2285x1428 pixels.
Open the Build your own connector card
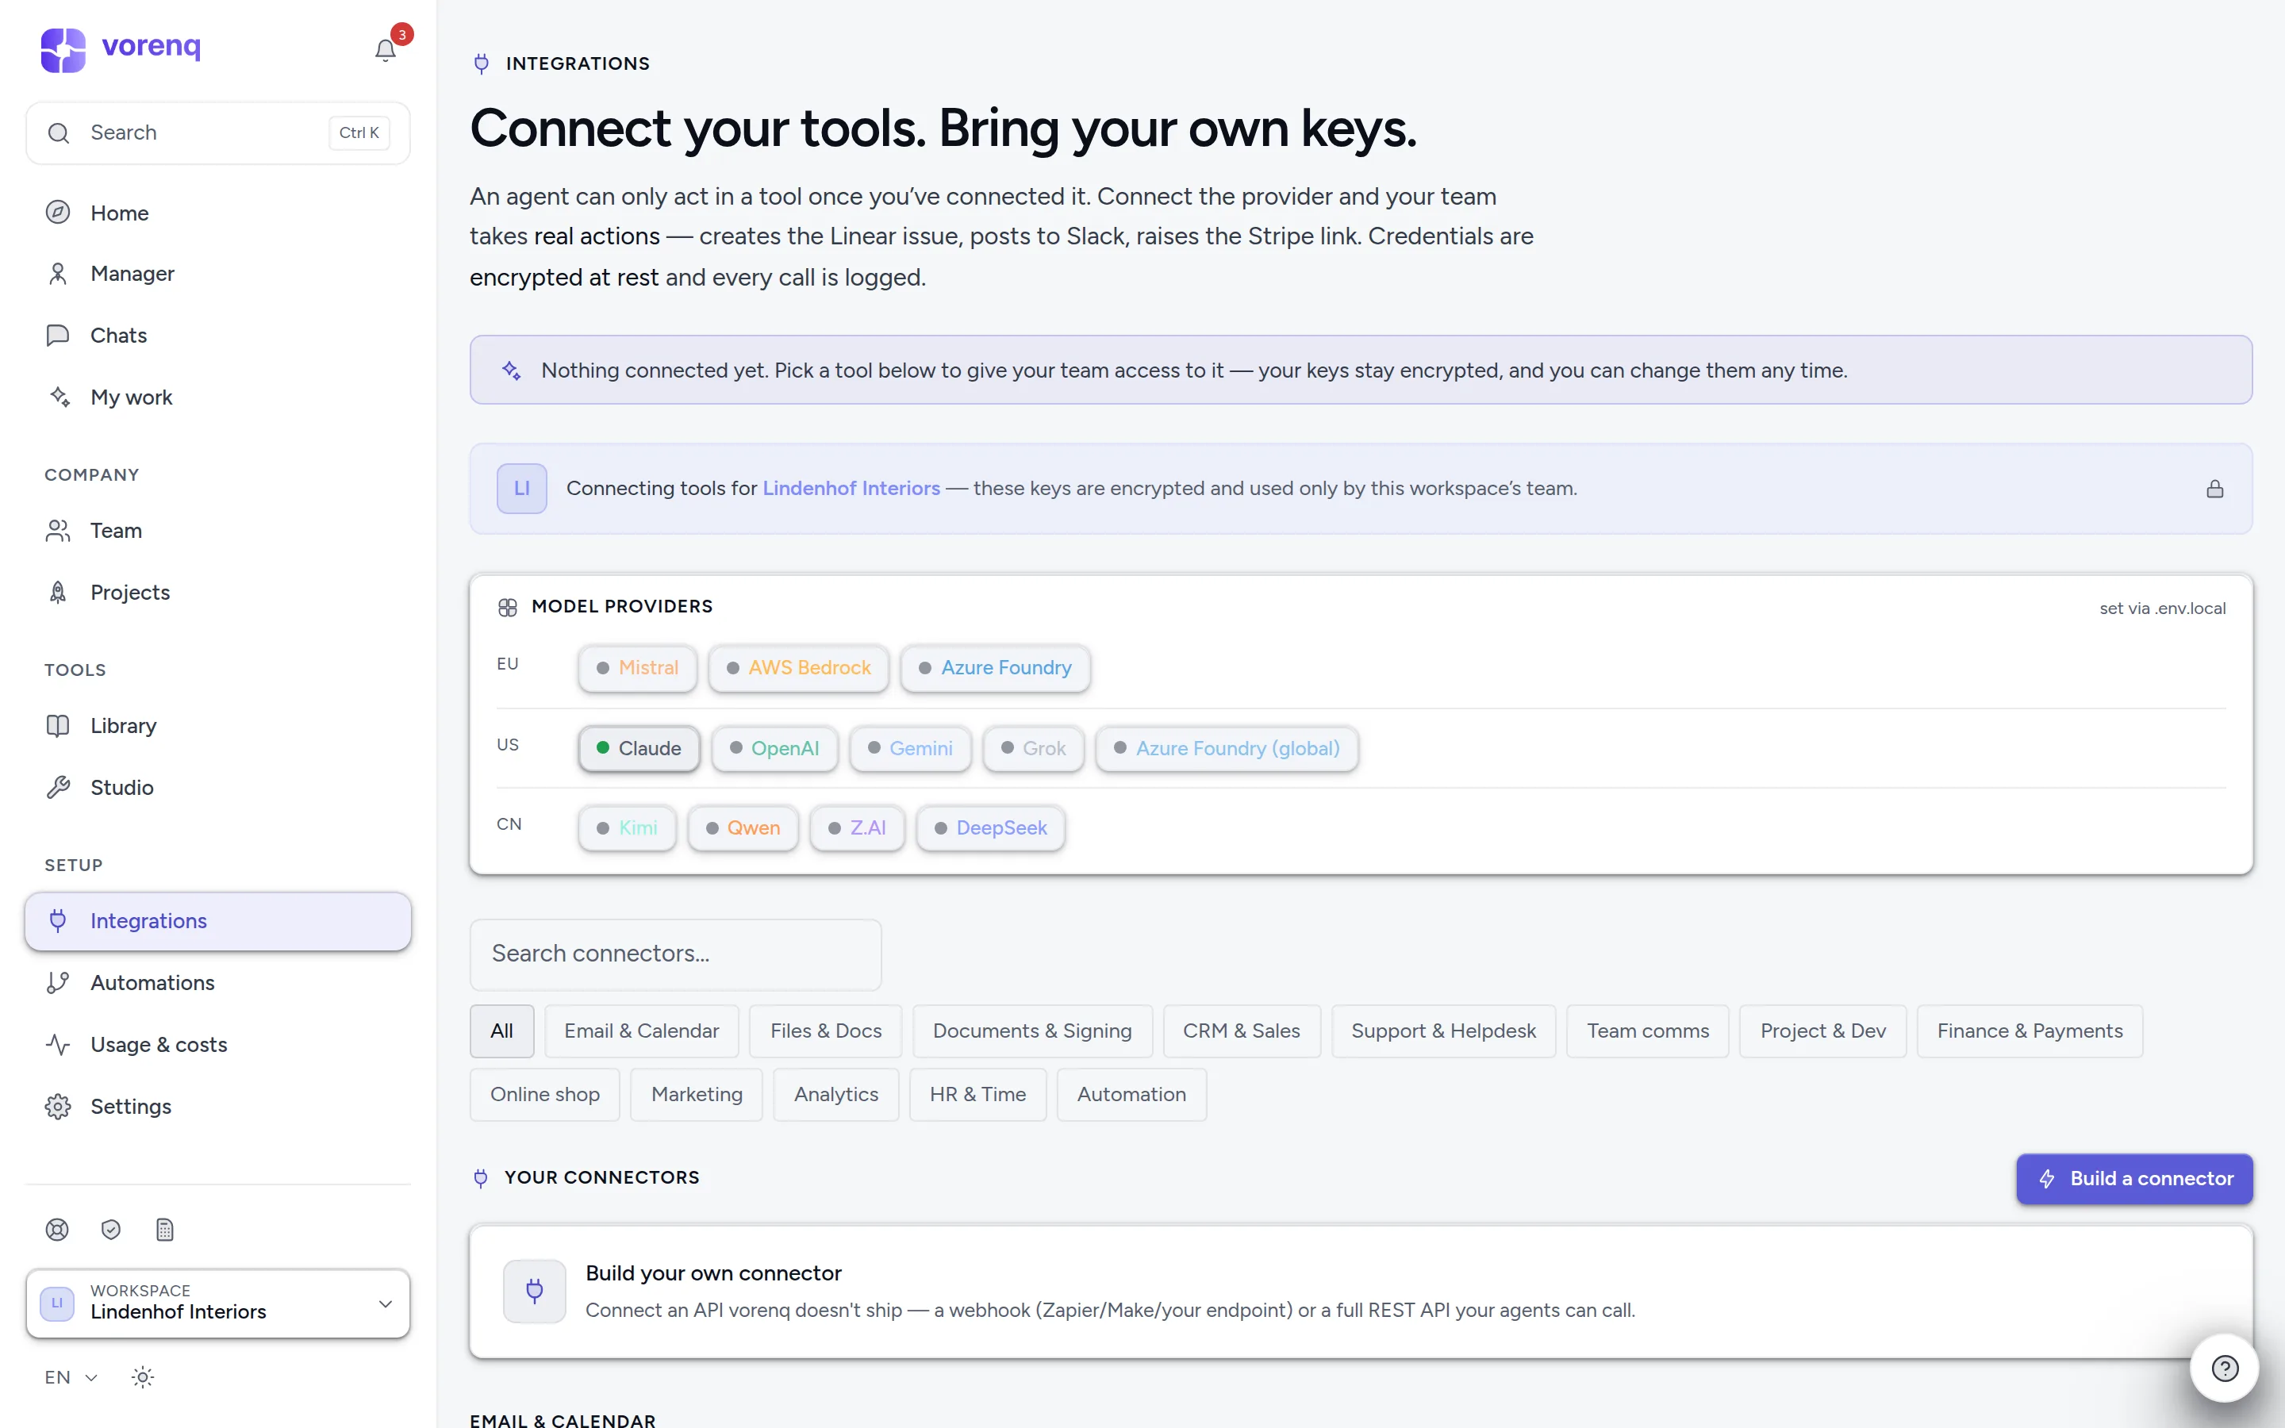click(x=1361, y=1291)
